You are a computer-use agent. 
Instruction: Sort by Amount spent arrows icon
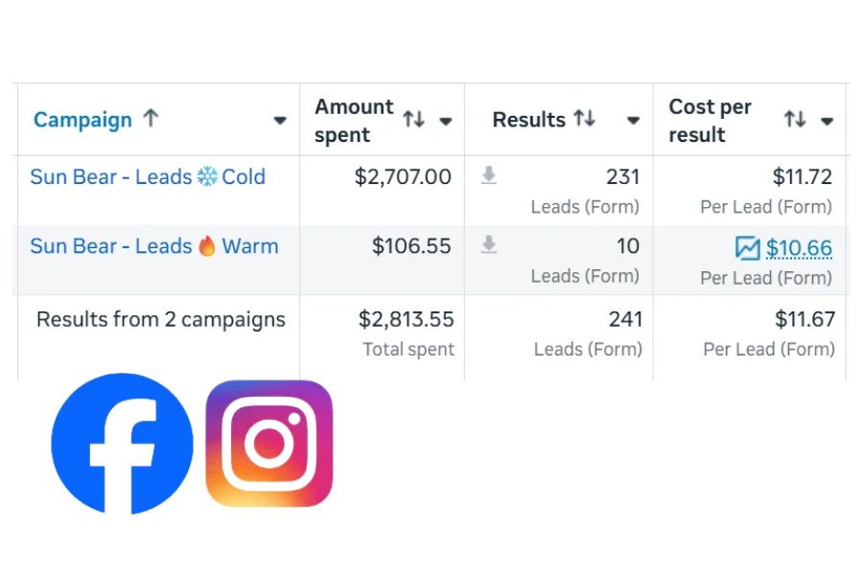point(413,120)
